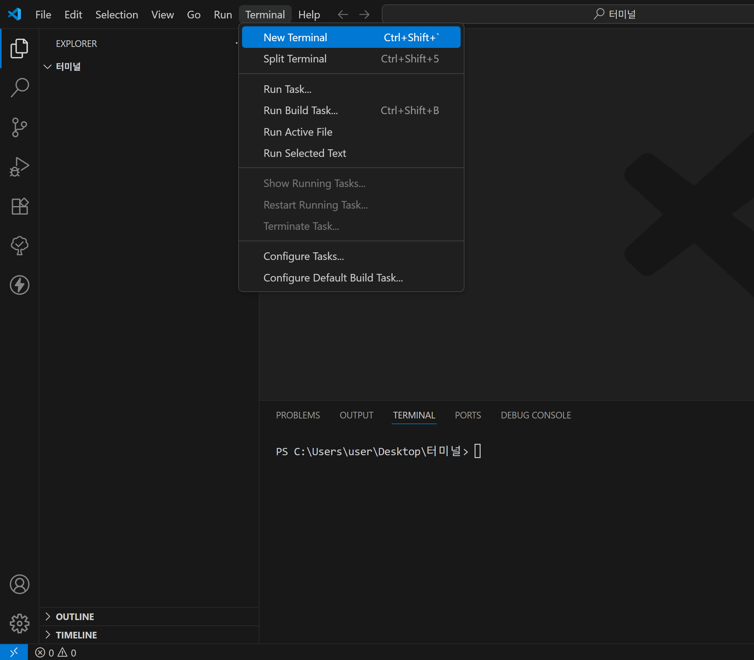This screenshot has height=660, width=754.
Task: Open the Run and Debug view
Action: [x=19, y=167]
